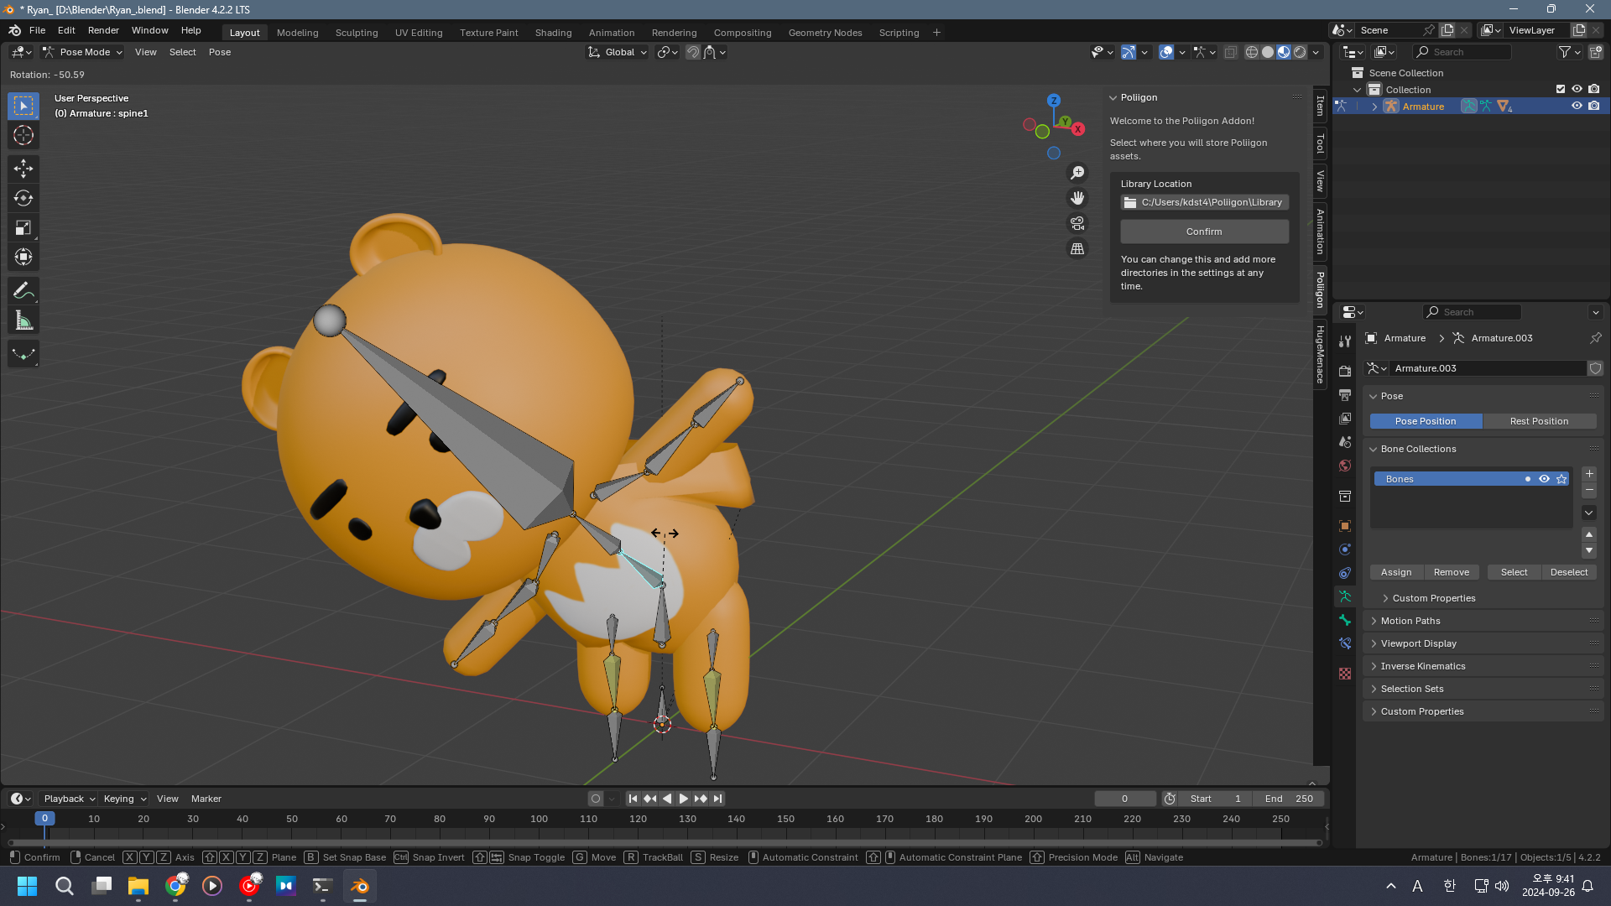Open the Render menu
The width and height of the screenshot is (1611, 906).
pos(103,30)
